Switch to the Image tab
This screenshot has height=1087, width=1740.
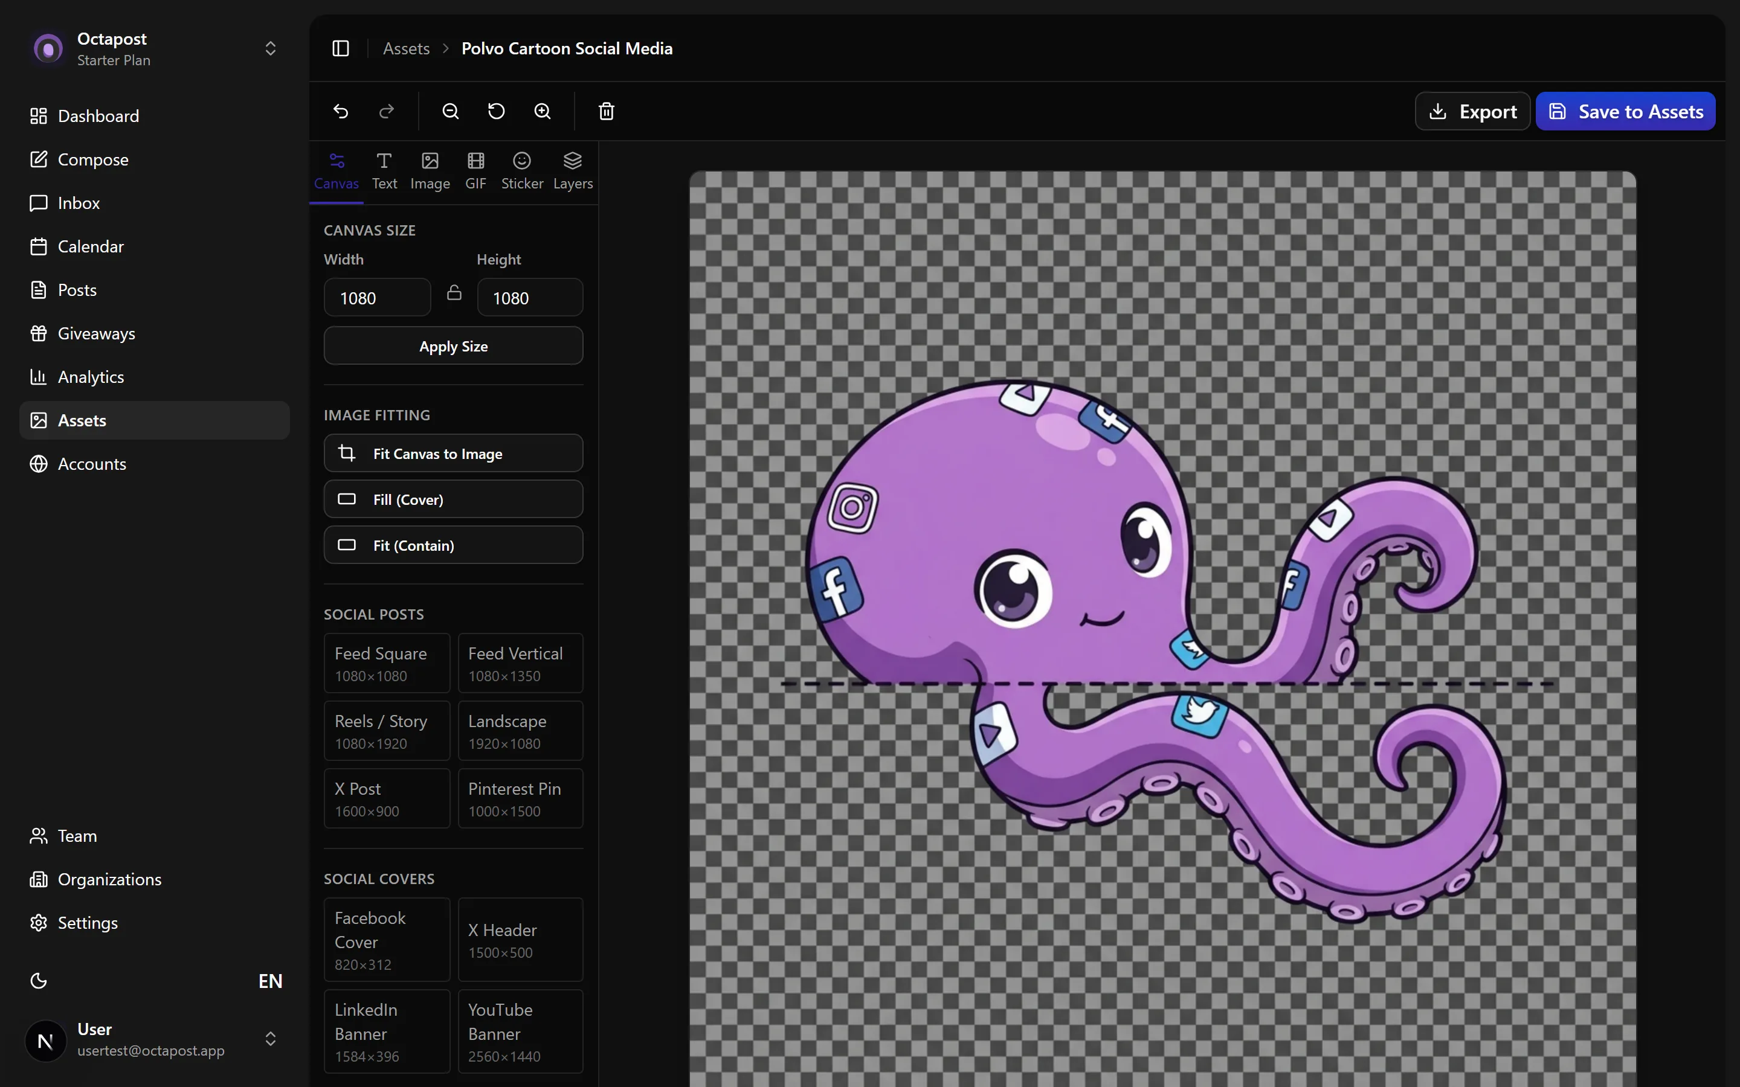click(x=430, y=172)
